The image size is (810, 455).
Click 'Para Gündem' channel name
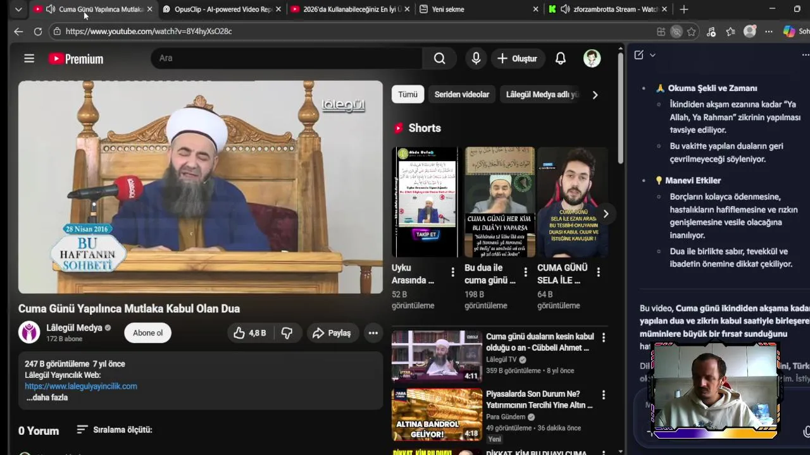coord(506,417)
